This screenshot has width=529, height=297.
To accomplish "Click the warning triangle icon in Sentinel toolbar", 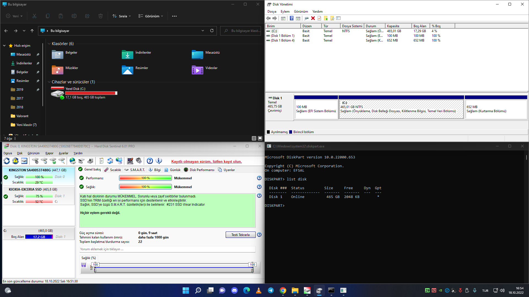I will click(15, 161).
